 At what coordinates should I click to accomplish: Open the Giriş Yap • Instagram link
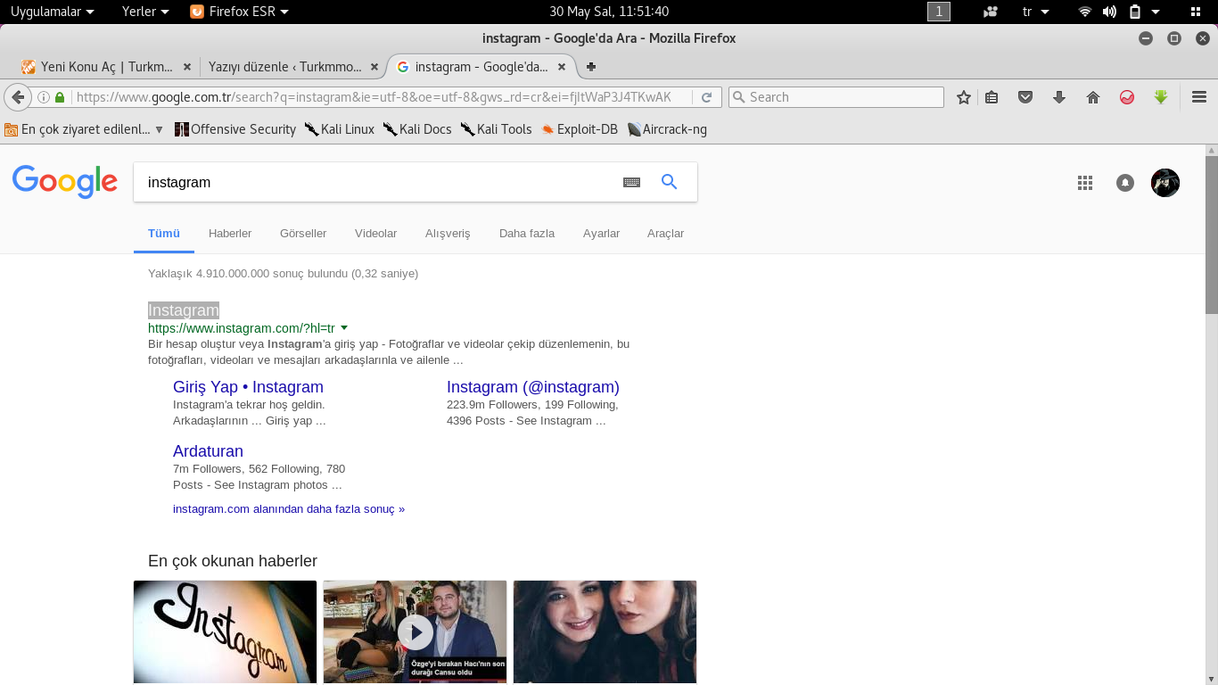(x=248, y=387)
